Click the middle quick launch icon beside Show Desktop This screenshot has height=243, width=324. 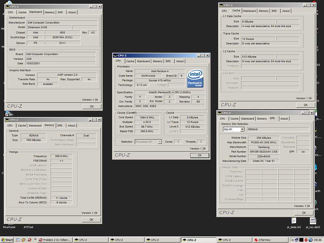tap(23, 240)
